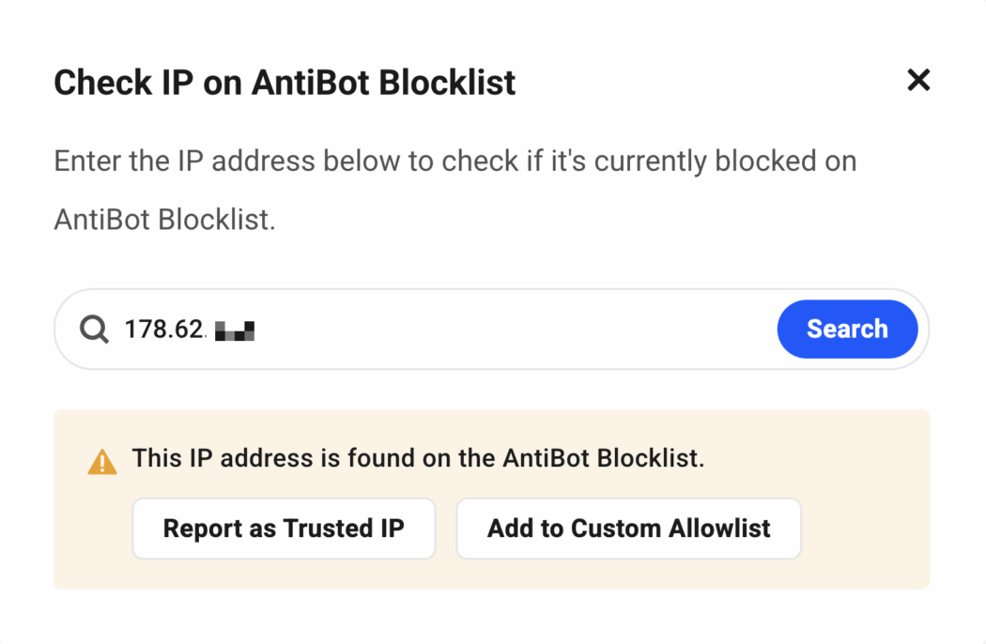Click the X icon to dismiss the dialog

point(918,81)
